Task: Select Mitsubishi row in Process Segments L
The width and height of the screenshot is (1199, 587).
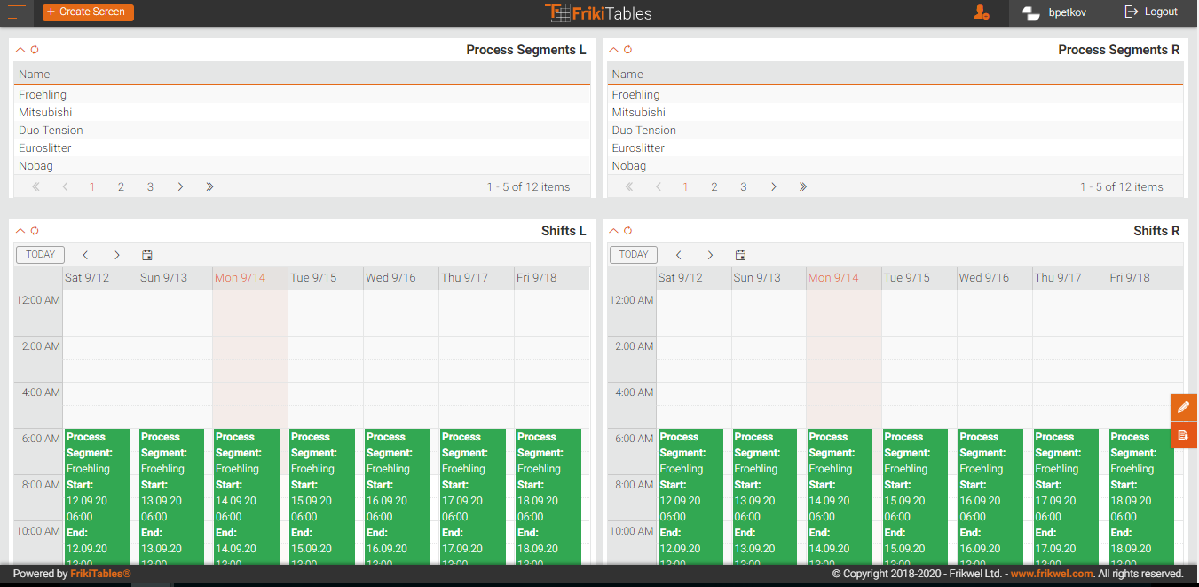Action: pyautogui.click(x=45, y=113)
